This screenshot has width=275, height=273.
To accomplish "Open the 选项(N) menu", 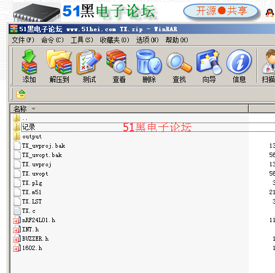I will coord(147,40).
